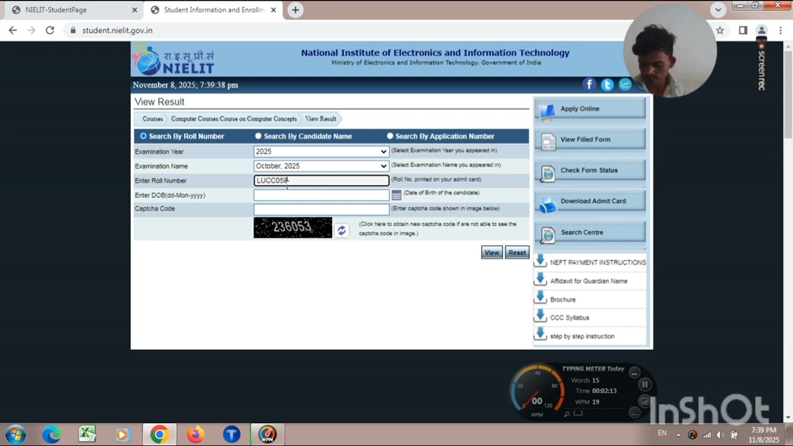Screen dimensions: 793x446
Task: Open the Chrome profile icon
Action: click(x=762, y=30)
